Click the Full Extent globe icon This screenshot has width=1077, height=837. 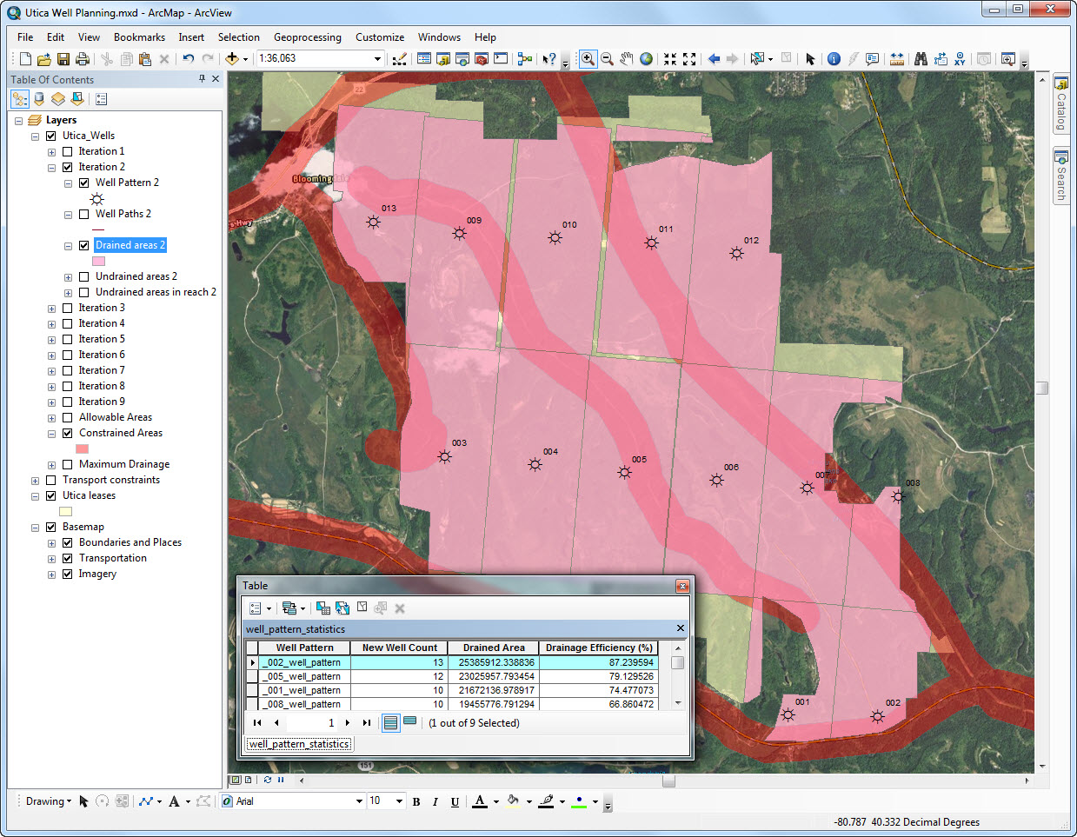(647, 59)
